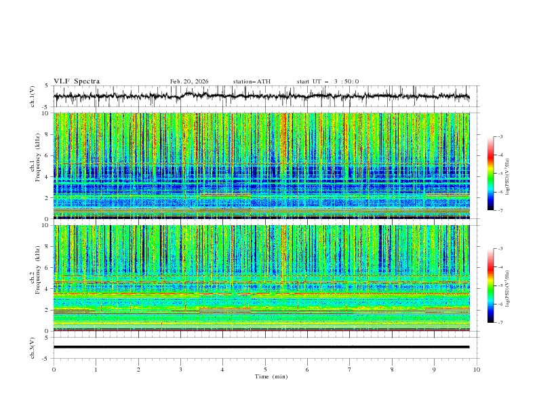Click the ch.1(V) waveform axis label
Screen dimensions: 537x415
33,97
